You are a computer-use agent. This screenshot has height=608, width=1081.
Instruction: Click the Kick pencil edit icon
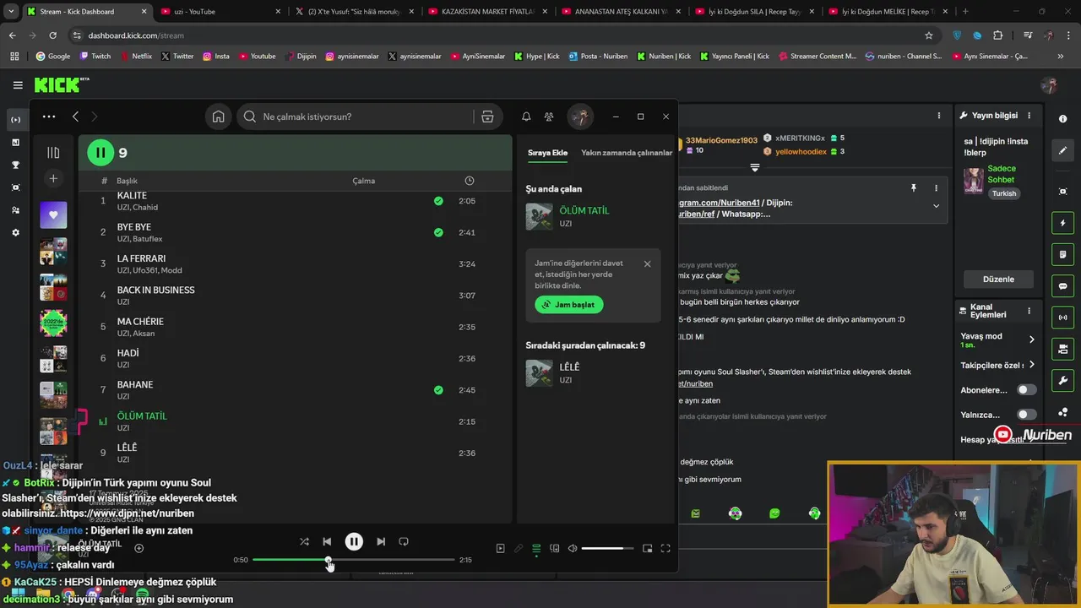point(1062,150)
